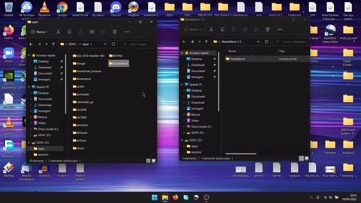Go forward in the Mandelbrot-1.3 window

[x=192, y=42]
